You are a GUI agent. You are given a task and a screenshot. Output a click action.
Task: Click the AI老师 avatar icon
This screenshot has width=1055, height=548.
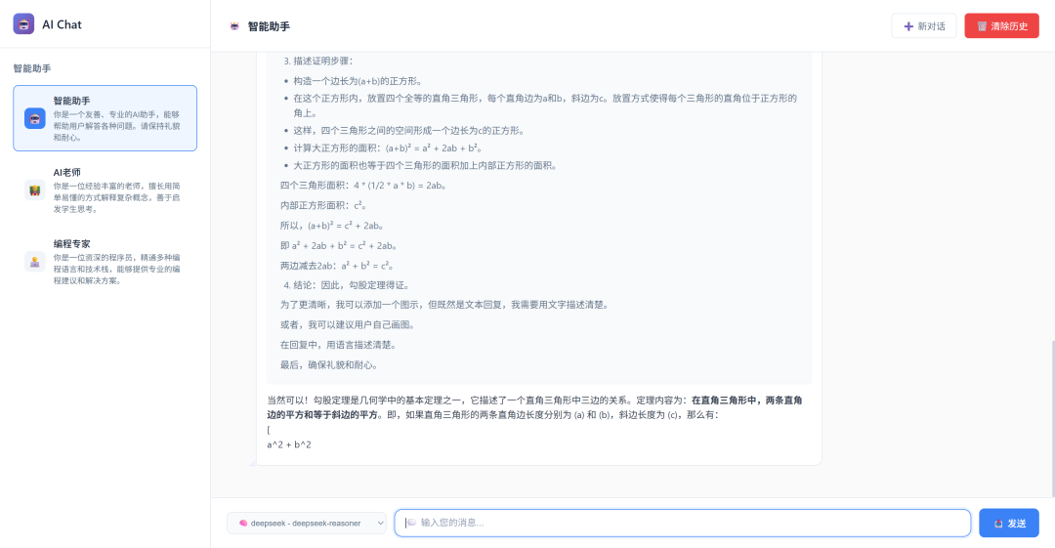35,190
